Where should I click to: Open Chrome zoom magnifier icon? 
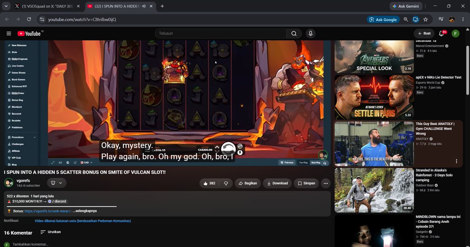406,19
